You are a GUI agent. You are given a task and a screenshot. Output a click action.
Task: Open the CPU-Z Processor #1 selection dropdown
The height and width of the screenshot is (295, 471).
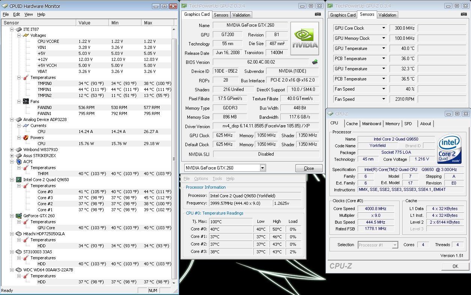point(395,245)
